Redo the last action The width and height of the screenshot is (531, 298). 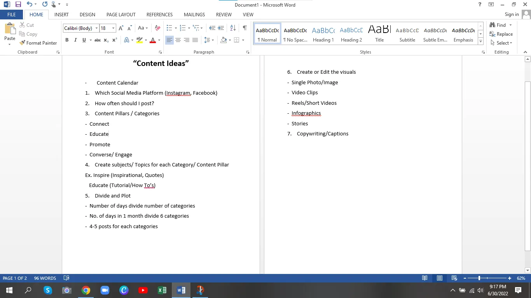tap(45, 5)
